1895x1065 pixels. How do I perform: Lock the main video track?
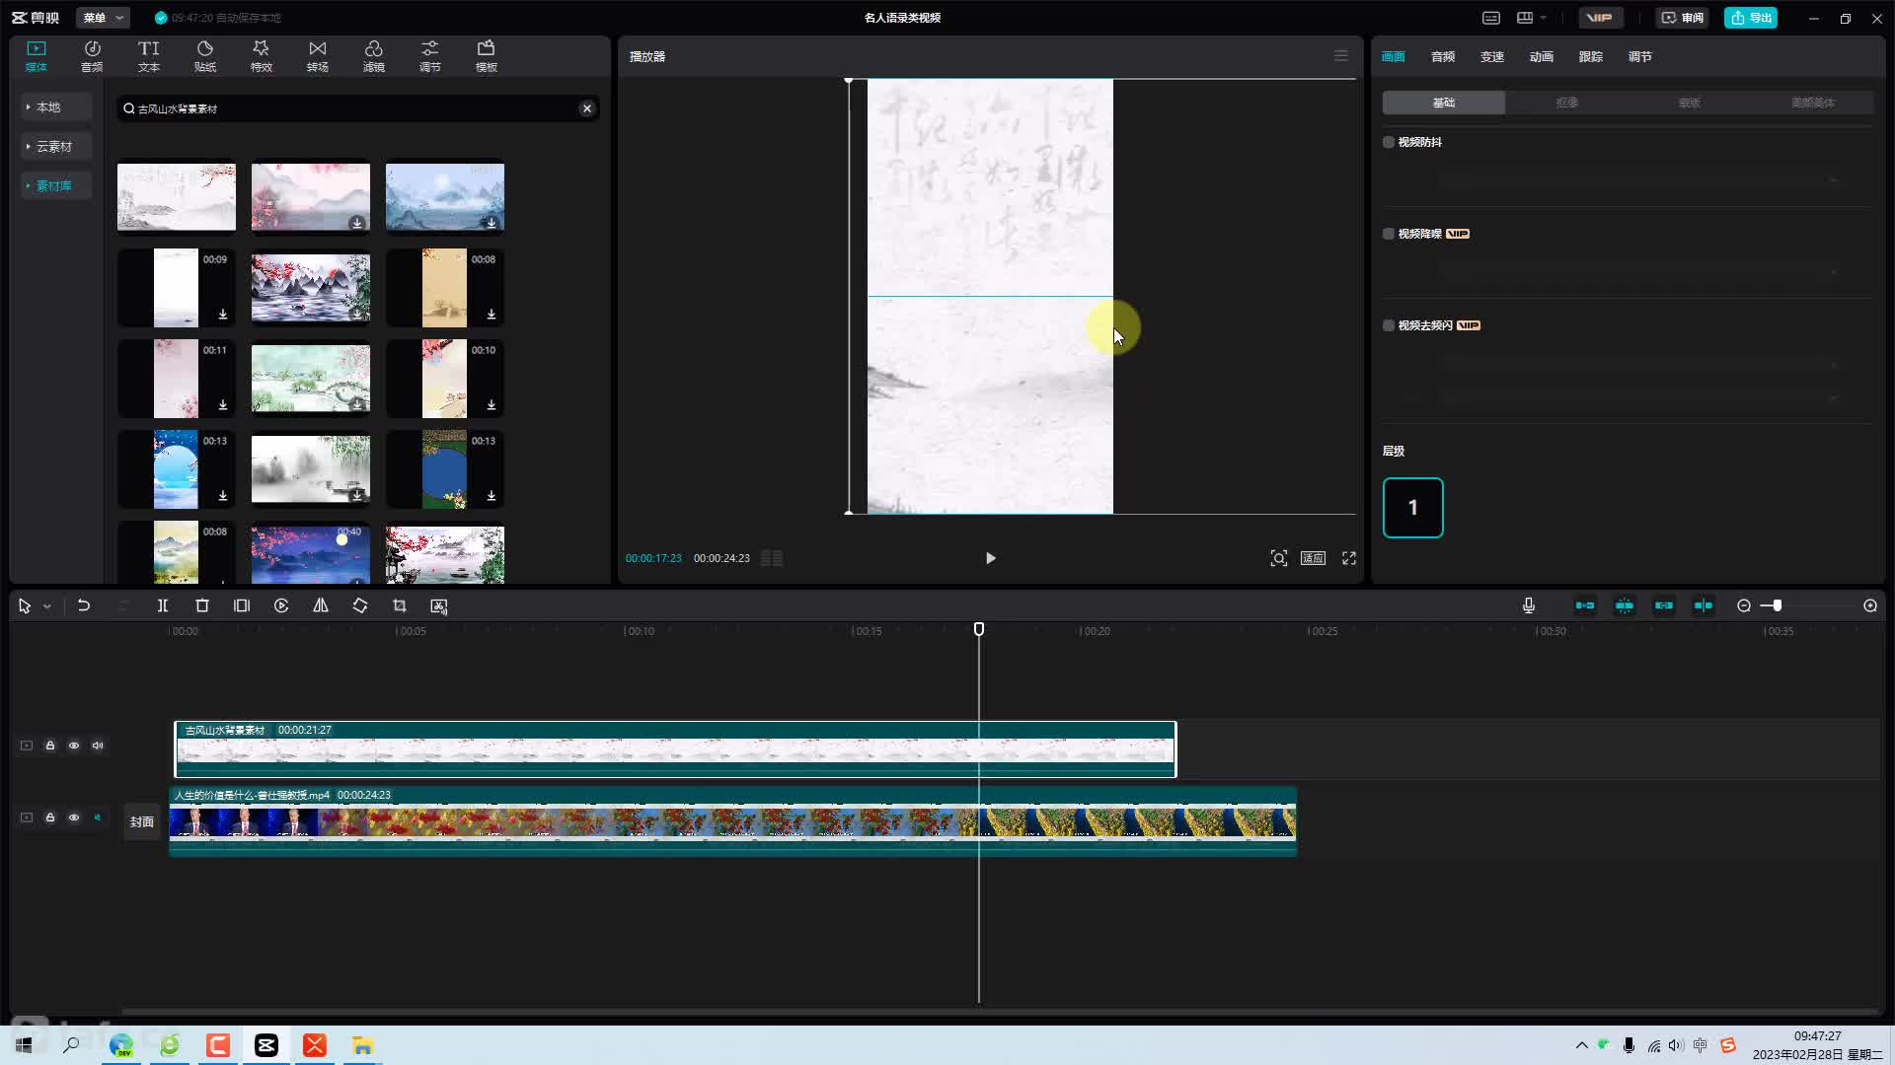[x=50, y=817]
